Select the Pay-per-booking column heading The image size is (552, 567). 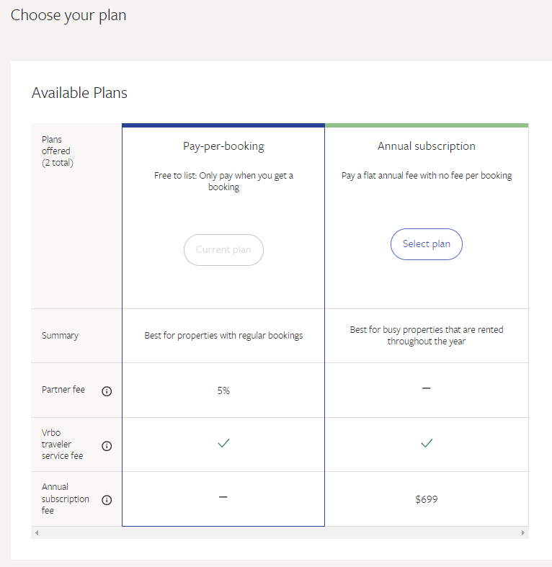[x=223, y=146]
